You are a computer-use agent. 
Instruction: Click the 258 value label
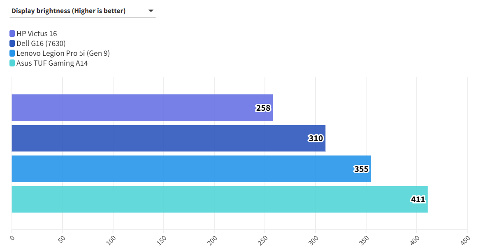pos(263,108)
